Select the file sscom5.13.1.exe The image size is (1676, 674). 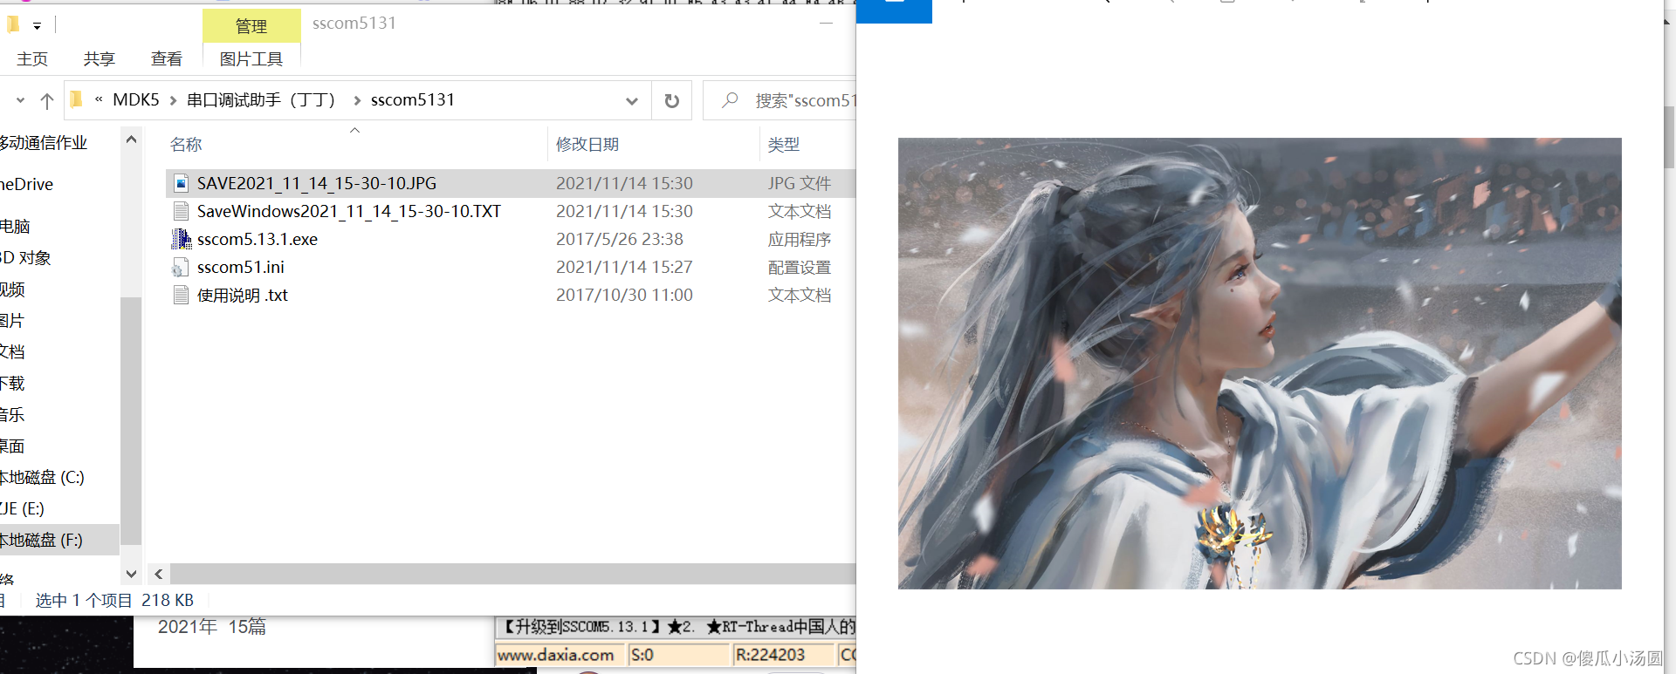pyautogui.click(x=258, y=239)
